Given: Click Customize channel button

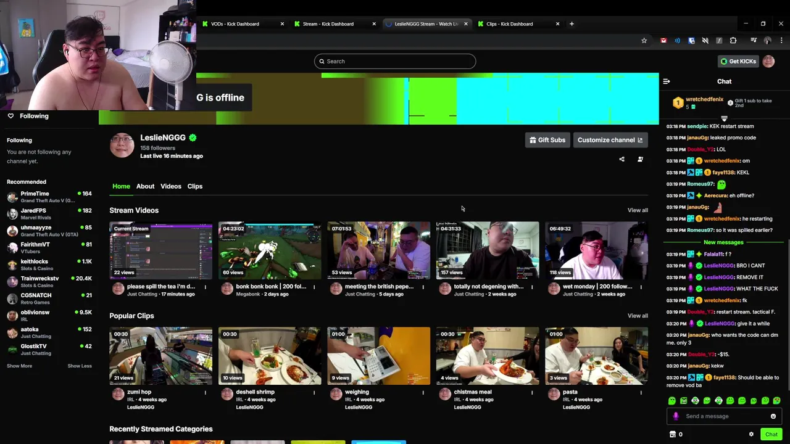Looking at the screenshot, I should [x=610, y=140].
